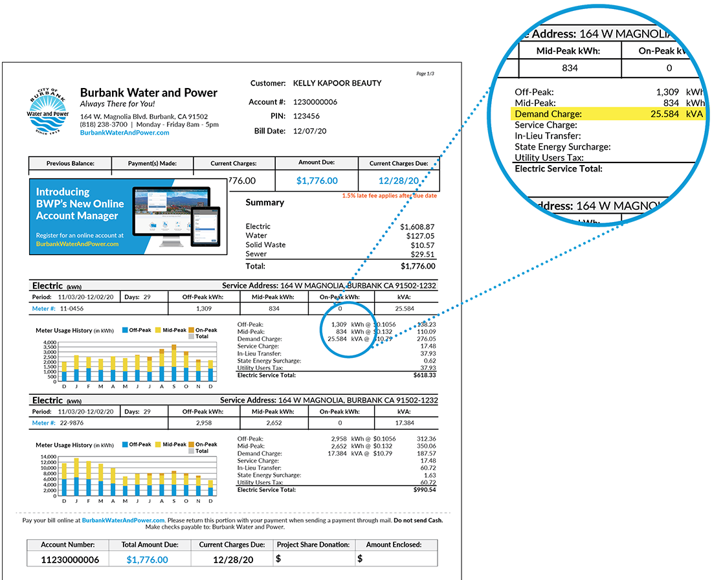Click the red 1.5% late fee notice
Image resolution: width=712 pixels, height=580 pixels.
coord(390,195)
